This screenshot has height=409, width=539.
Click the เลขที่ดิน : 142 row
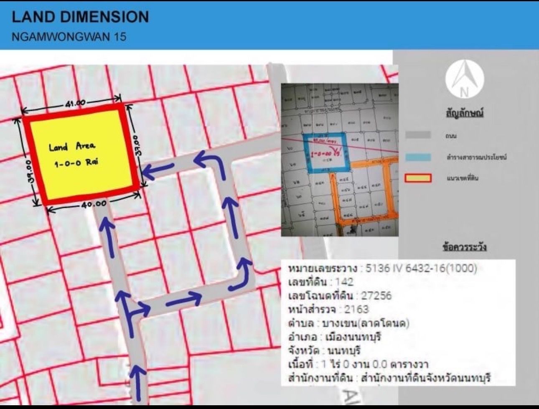click(x=321, y=282)
